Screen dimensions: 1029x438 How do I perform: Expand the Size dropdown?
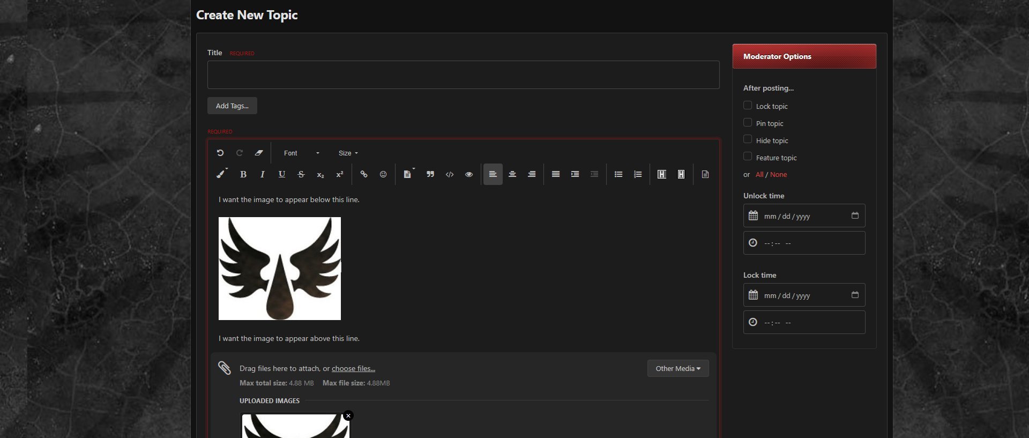click(348, 153)
